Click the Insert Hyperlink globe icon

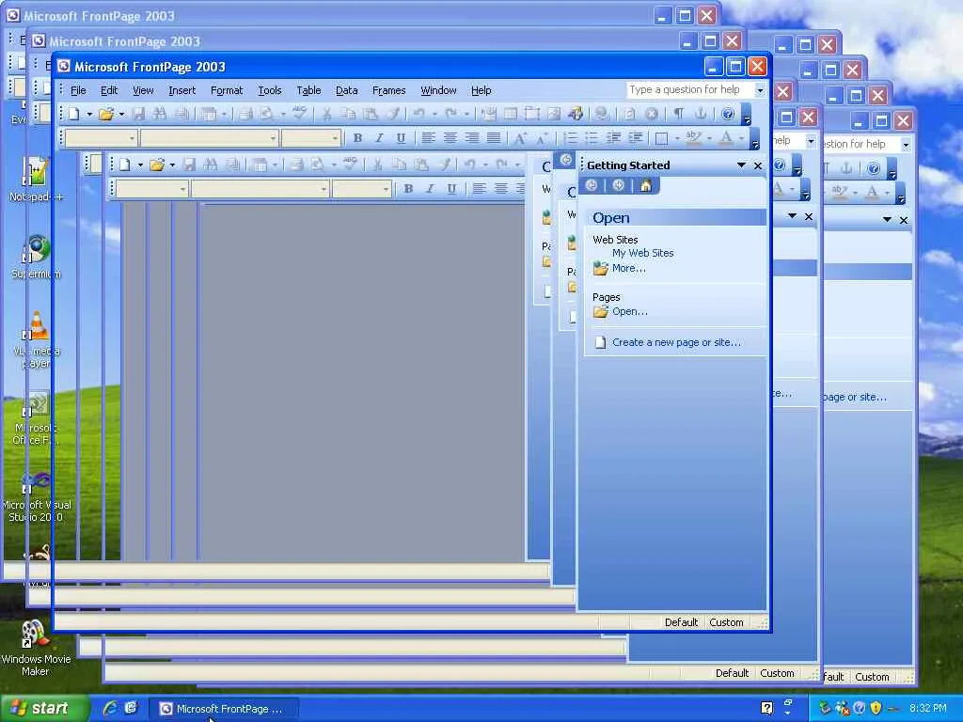click(602, 114)
